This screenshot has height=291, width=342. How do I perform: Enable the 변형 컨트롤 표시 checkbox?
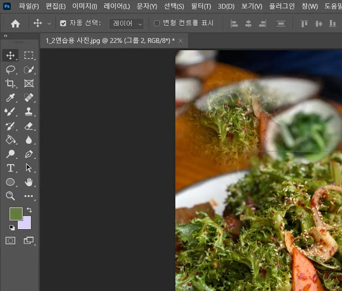(x=157, y=23)
